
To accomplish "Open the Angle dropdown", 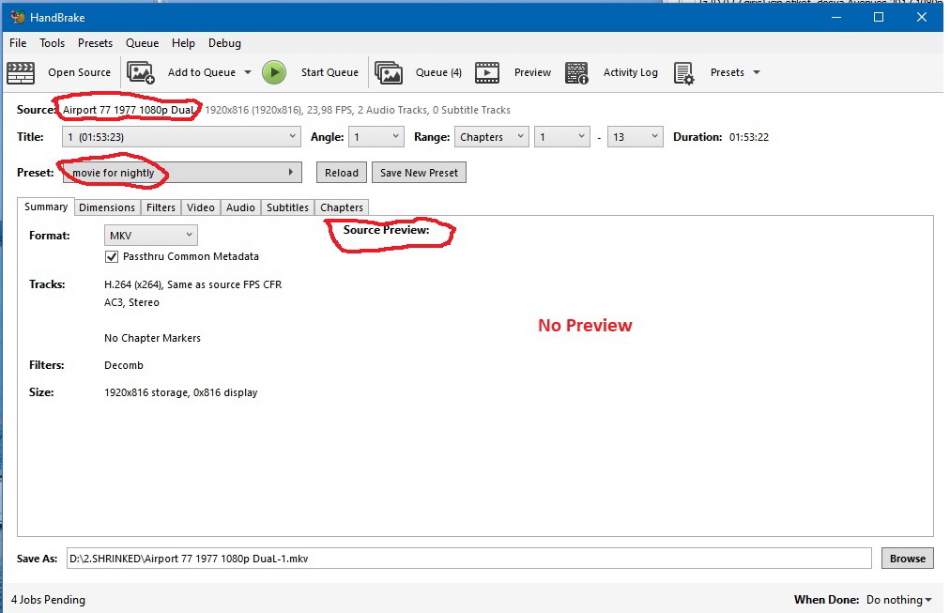I will point(375,136).
